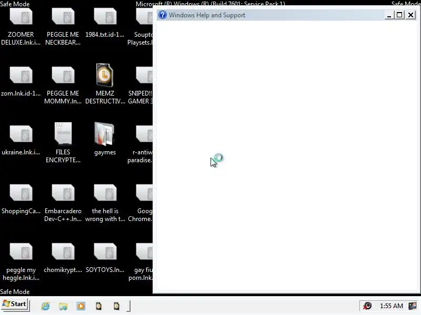Click the zom.lnk.id-1 desktop icon
Screen dimensions: 421x315
click(x=21, y=75)
